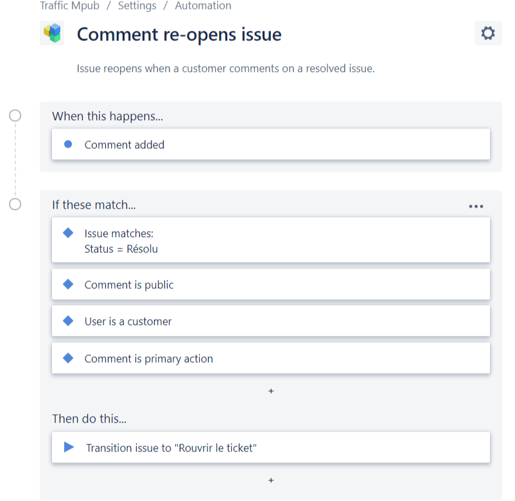Click the lower circle on the workflow timeline
This screenshot has width=515, height=501.
click(14, 204)
